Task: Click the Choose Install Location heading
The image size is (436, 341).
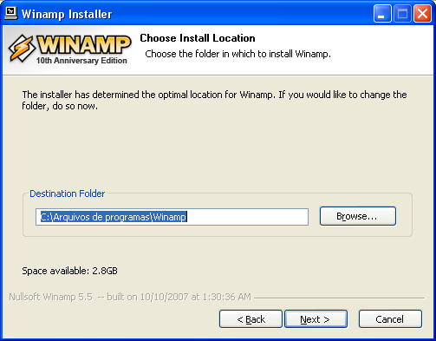Action: pos(198,38)
